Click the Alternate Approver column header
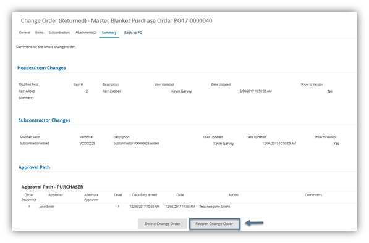This screenshot has height=243, width=369. (91, 197)
